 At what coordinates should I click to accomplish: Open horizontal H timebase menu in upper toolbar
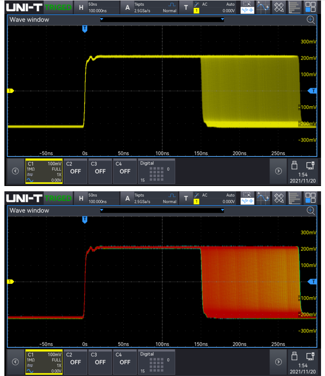(81, 7)
